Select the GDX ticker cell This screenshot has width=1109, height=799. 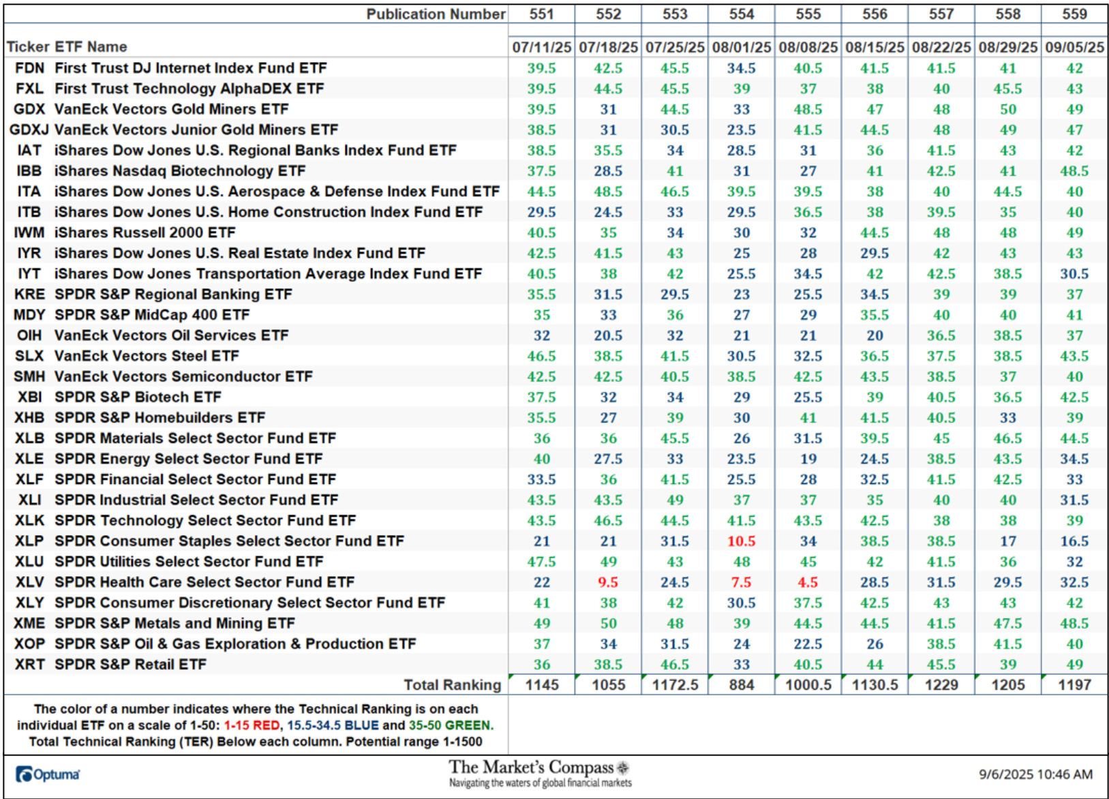(29, 109)
